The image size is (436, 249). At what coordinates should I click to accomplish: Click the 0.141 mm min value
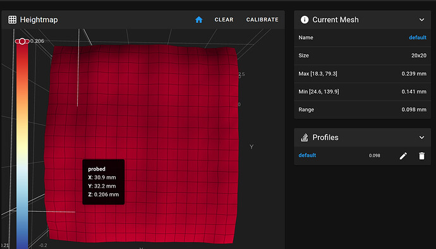[x=414, y=92]
